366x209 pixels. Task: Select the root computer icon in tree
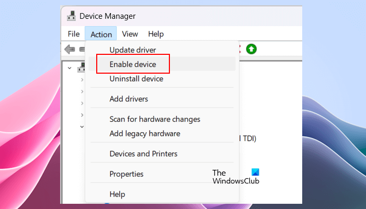click(81, 67)
